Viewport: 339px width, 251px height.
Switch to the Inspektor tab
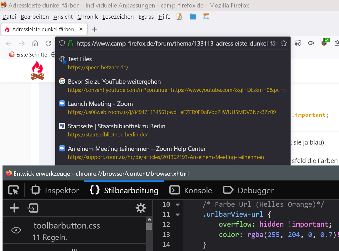pos(55,190)
